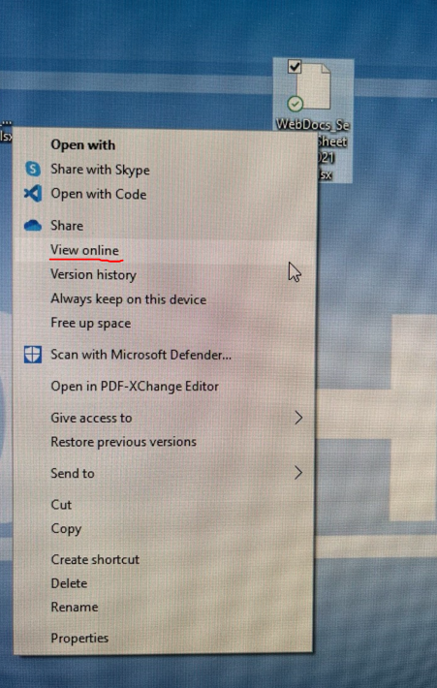Select Always keep on this device
Screen dimensions: 437x688
129,299
